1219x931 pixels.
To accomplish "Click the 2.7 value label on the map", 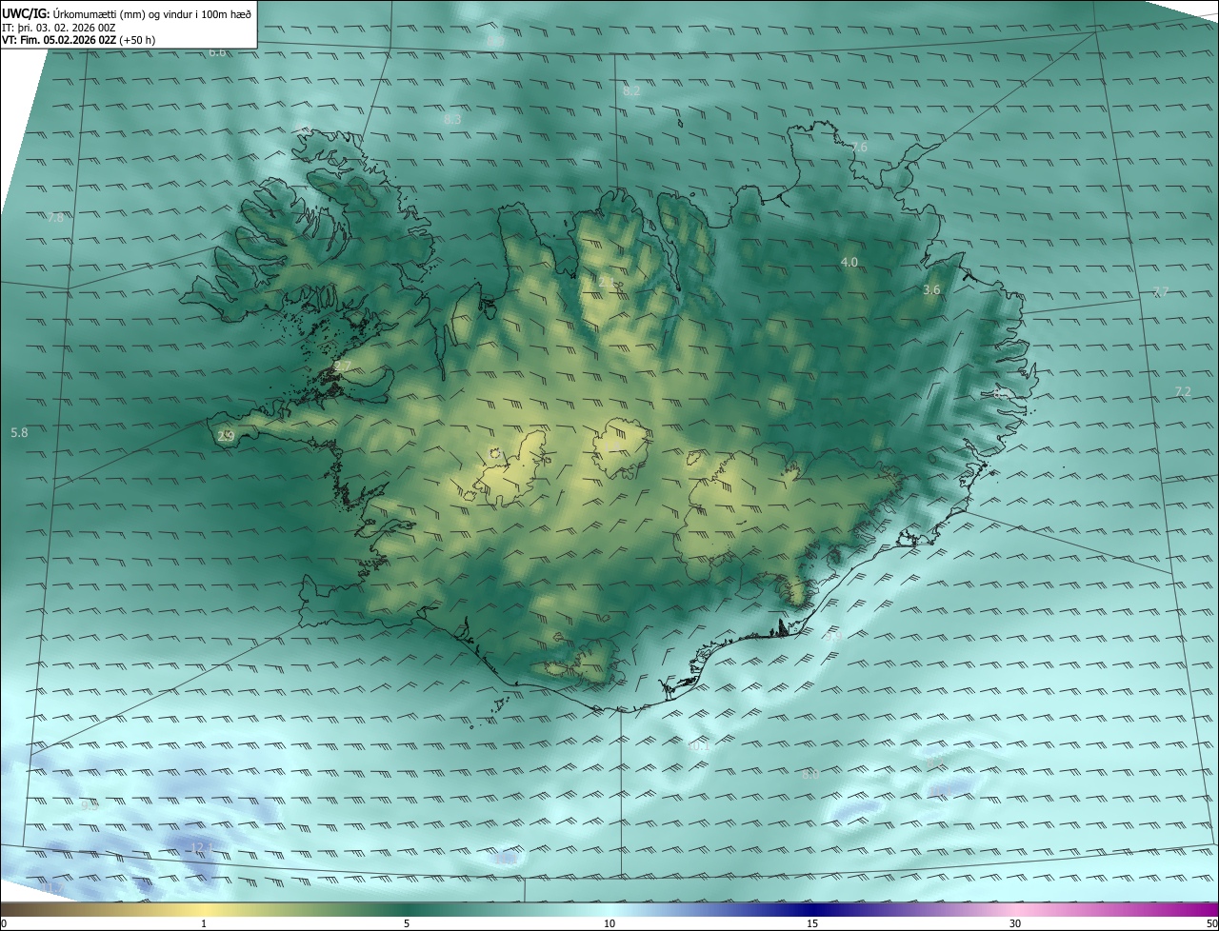I will [x=343, y=366].
